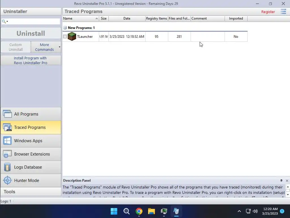Click the TLauncher date cell 3/25/2023
This screenshot has height=218, width=290.
pos(127,37)
